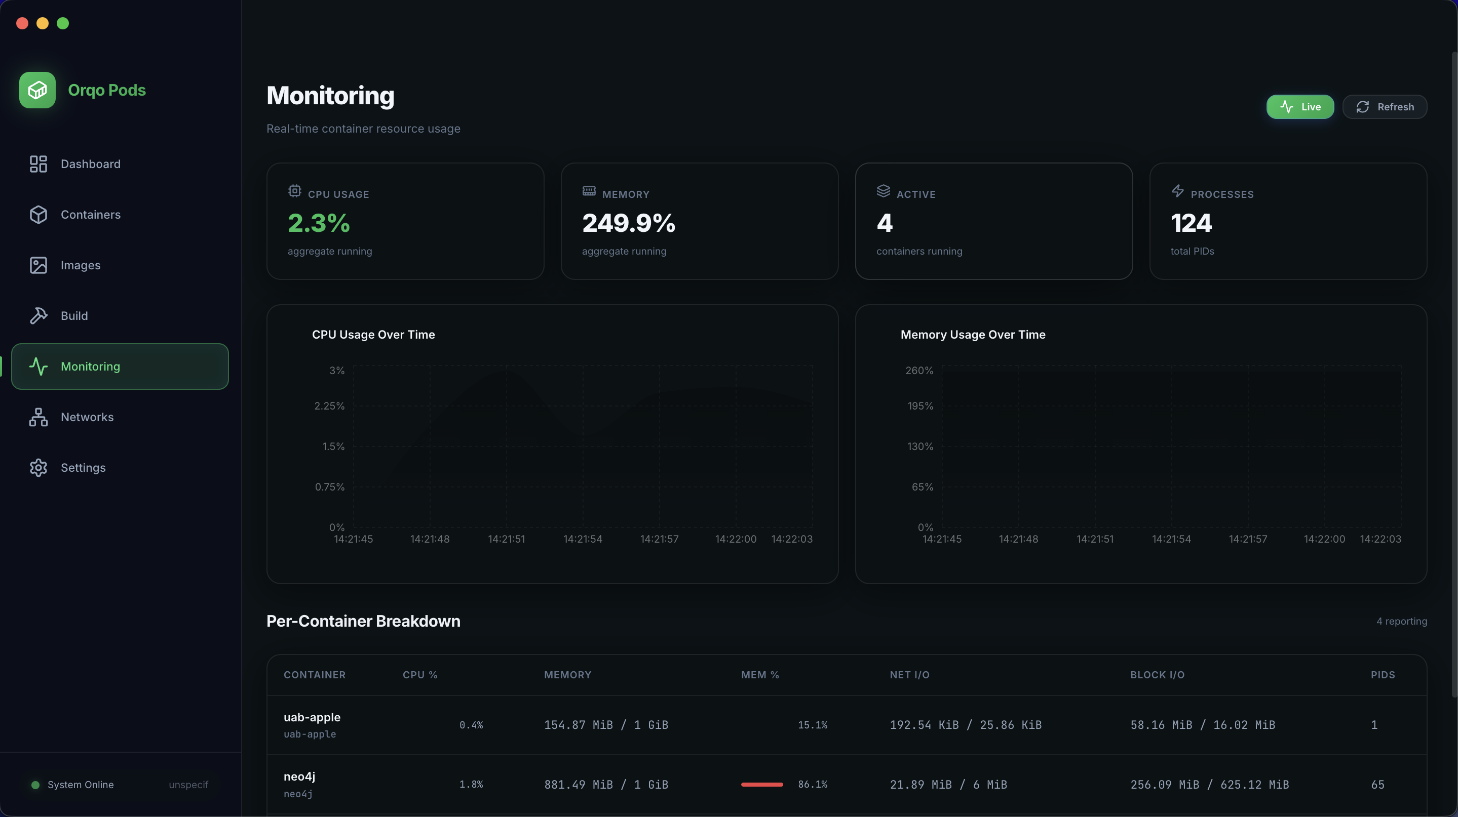
Task: Open the Containers section via its cube icon
Action: (37, 214)
